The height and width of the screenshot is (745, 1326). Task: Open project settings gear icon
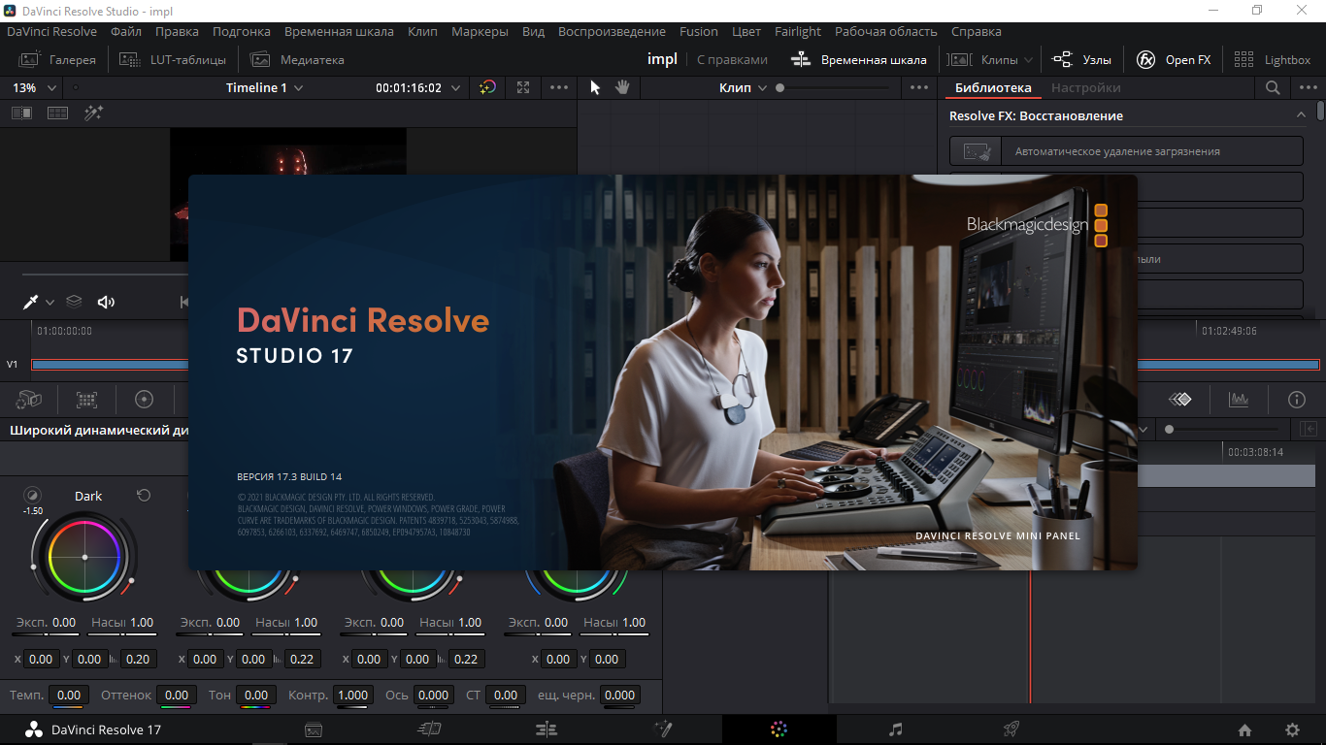(x=1292, y=730)
